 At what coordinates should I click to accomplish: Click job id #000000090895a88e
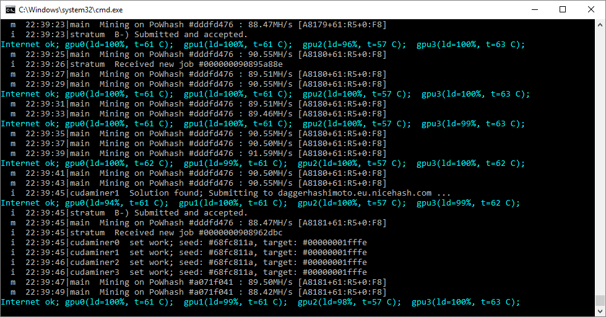[241, 64]
